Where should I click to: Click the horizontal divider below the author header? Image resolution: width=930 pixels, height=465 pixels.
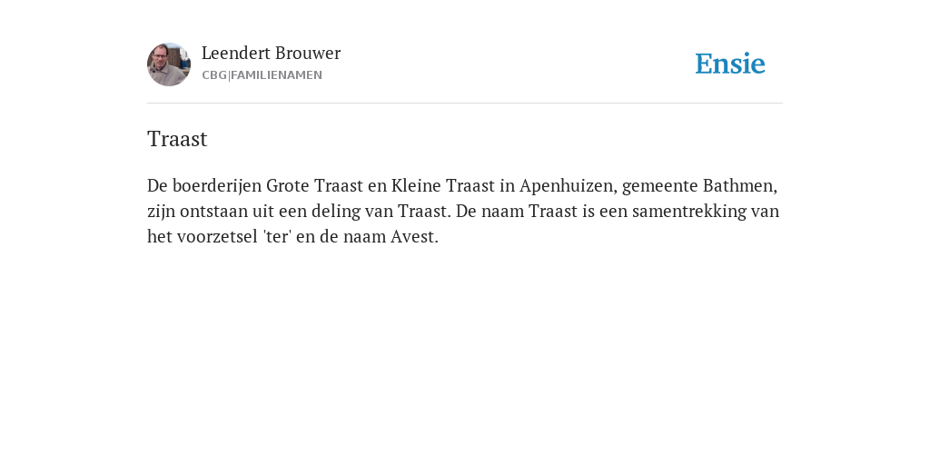[465, 104]
